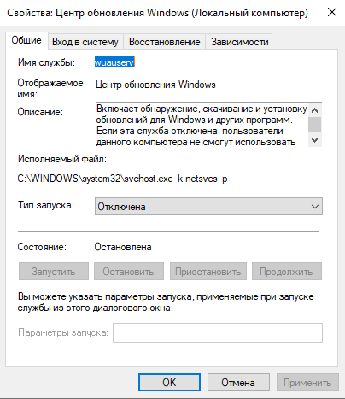The height and width of the screenshot is (399, 345).
Task: Click the Параметры запуска input field
Action: [x=218, y=332]
